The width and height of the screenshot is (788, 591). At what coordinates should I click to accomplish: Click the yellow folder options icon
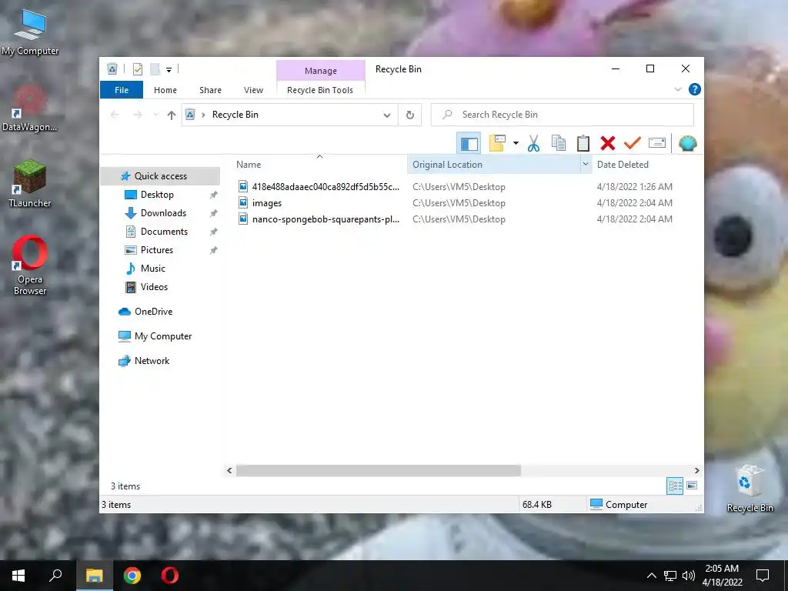coord(497,144)
